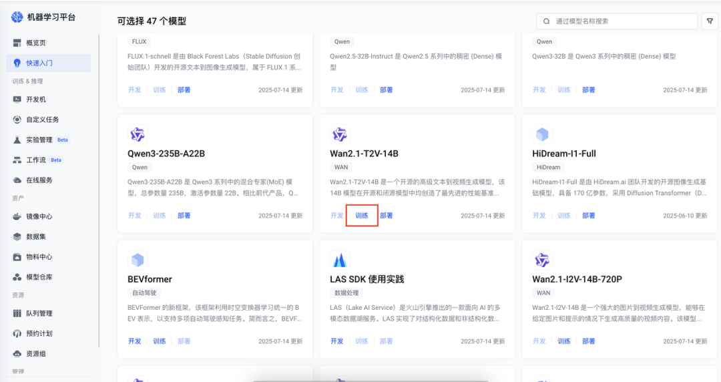Select 快速入门 sidebar item
721x382 pixels.
[x=48, y=63]
